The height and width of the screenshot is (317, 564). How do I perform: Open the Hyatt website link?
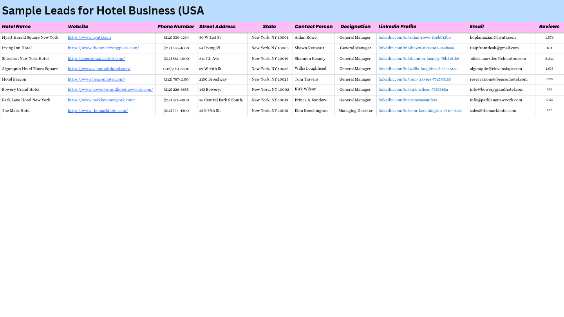pyautogui.click(x=89, y=37)
